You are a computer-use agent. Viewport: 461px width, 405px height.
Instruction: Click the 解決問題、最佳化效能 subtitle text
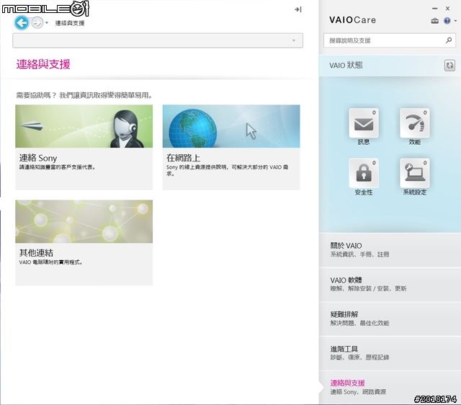[x=359, y=324]
